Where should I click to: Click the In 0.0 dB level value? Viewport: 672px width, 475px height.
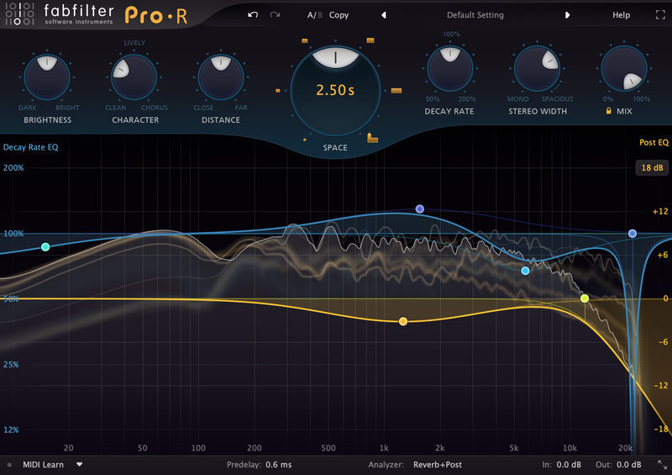click(569, 465)
